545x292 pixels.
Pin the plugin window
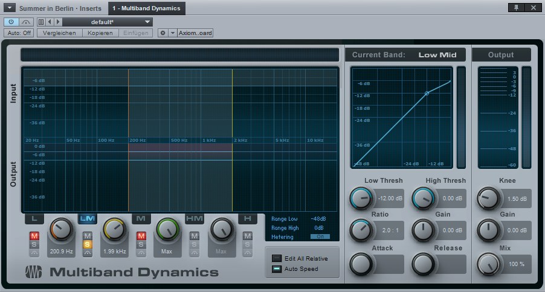(516, 7)
